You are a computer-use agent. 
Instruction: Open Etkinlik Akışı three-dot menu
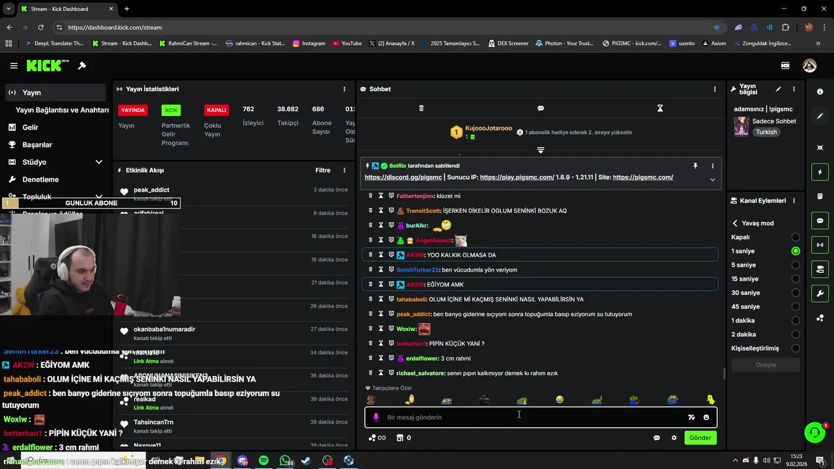click(x=345, y=171)
